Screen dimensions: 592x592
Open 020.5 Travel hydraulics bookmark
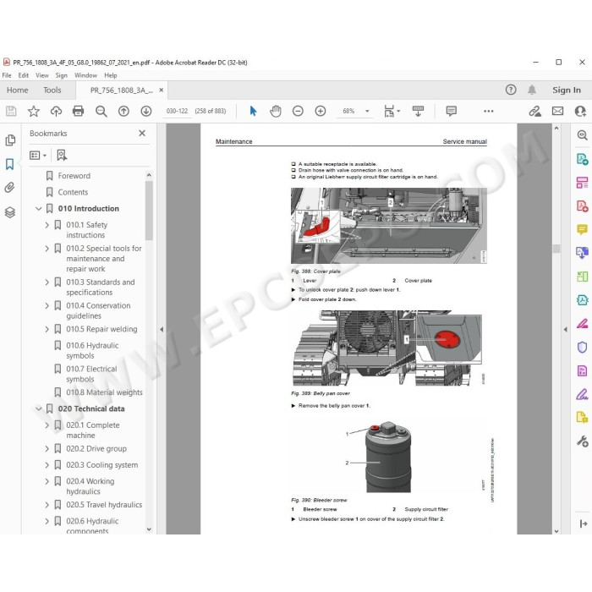tap(104, 504)
